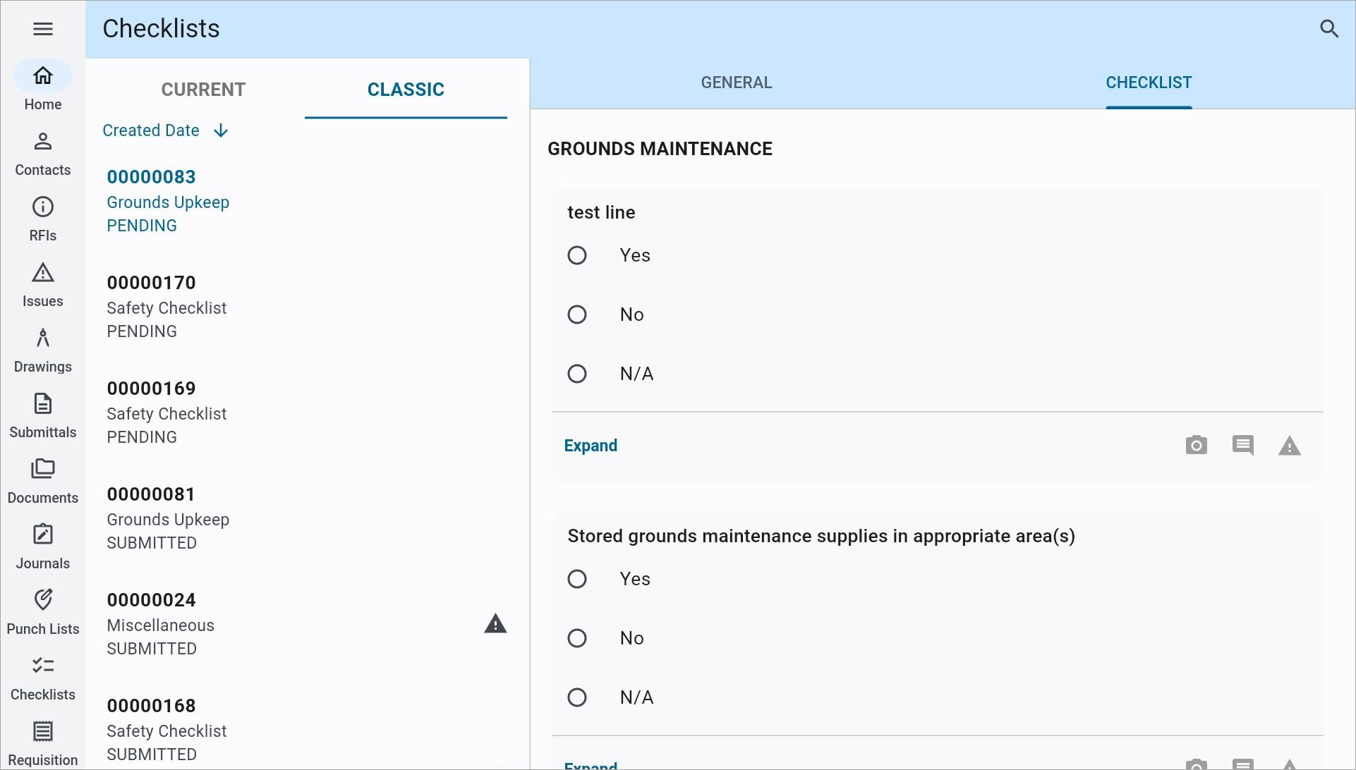Open RFIs from the sidebar
Viewport: 1356px width, 770px height.
click(x=43, y=219)
